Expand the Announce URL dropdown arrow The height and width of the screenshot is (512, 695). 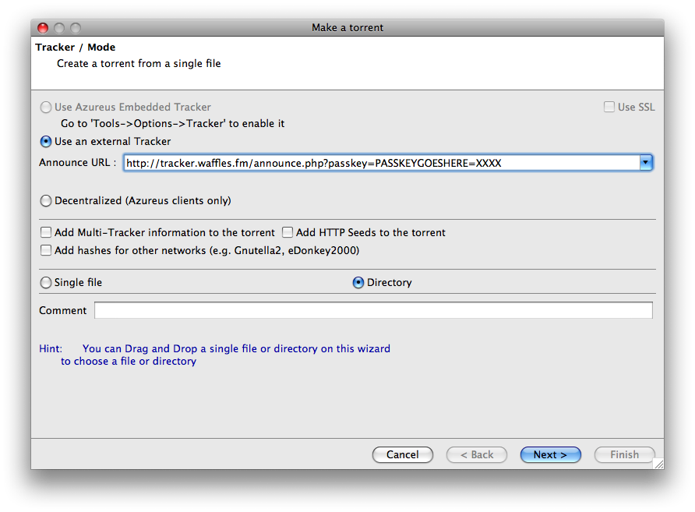(x=645, y=163)
